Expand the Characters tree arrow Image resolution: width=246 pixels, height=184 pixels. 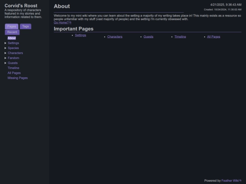click(5, 53)
